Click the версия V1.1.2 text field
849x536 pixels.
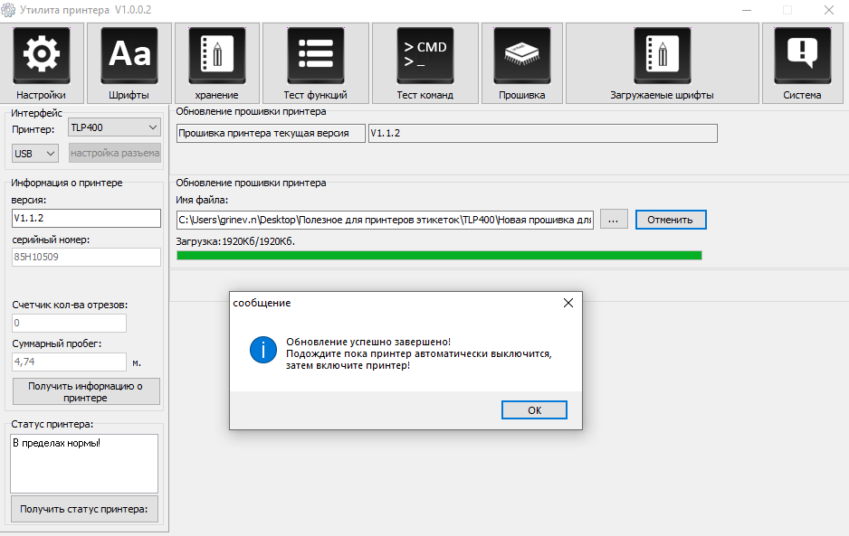[x=86, y=219]
